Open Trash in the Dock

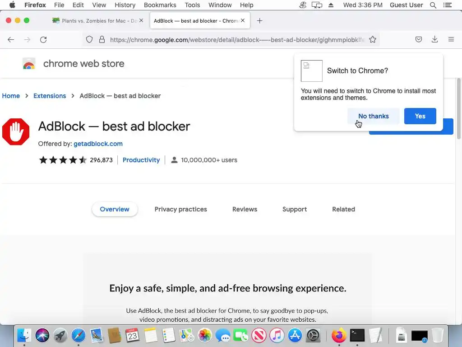[438, 336]
